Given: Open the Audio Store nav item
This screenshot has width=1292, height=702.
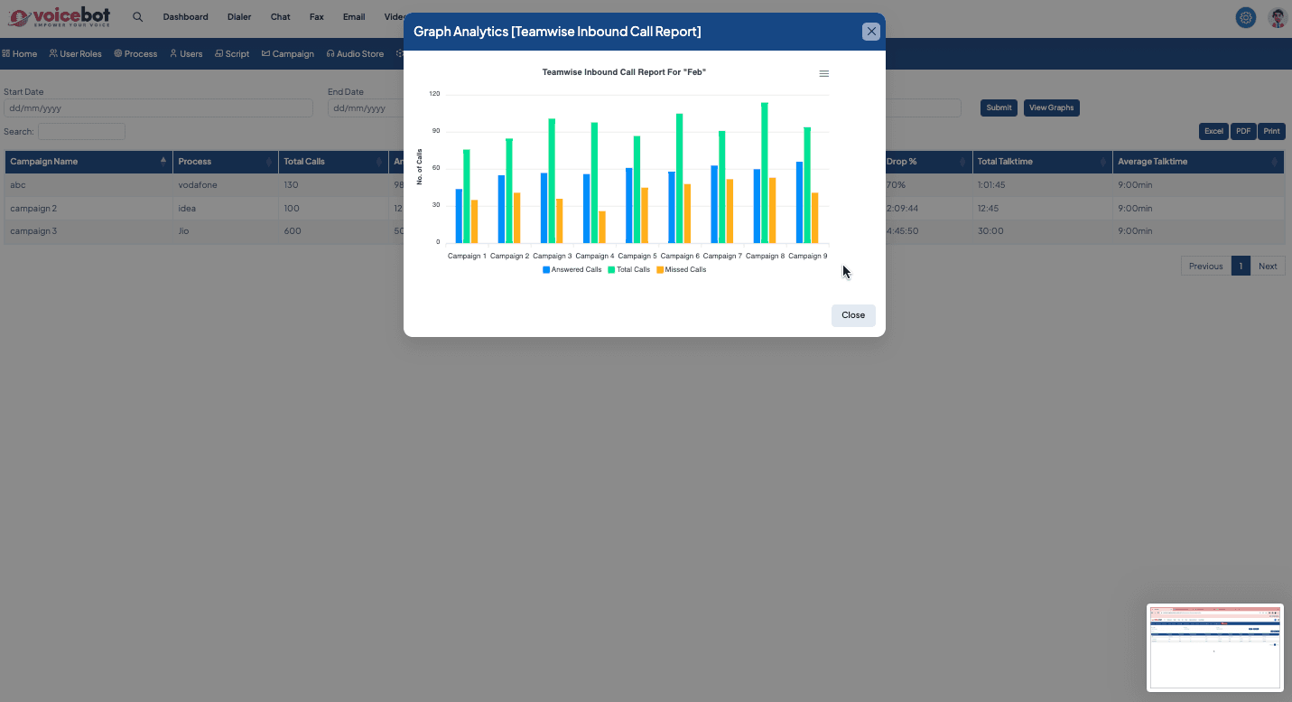Looking at the screenshot, I should pos(355,54).
